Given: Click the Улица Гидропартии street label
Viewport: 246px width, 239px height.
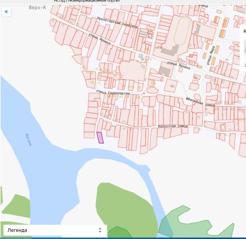Looking at the screenshot, I should point(113,92).
